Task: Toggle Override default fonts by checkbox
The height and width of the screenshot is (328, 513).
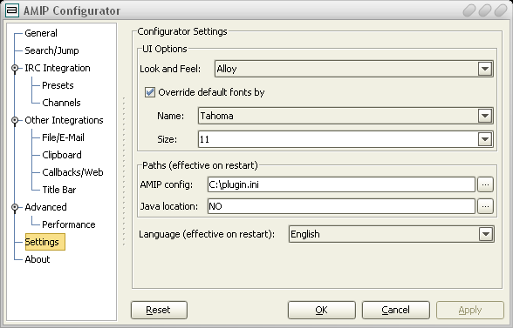Action: pos(150,92)
